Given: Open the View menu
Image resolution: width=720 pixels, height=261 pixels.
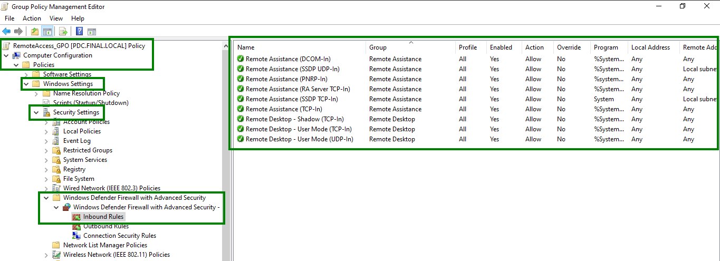Looking at the screenshot, I should (56, 18).
